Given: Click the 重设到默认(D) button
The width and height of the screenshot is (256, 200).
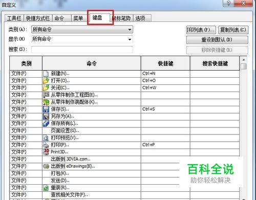Looking at the screenshot, I should (217, 40).
